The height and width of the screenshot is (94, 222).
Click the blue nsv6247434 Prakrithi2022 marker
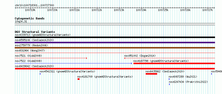pos(169,84)
